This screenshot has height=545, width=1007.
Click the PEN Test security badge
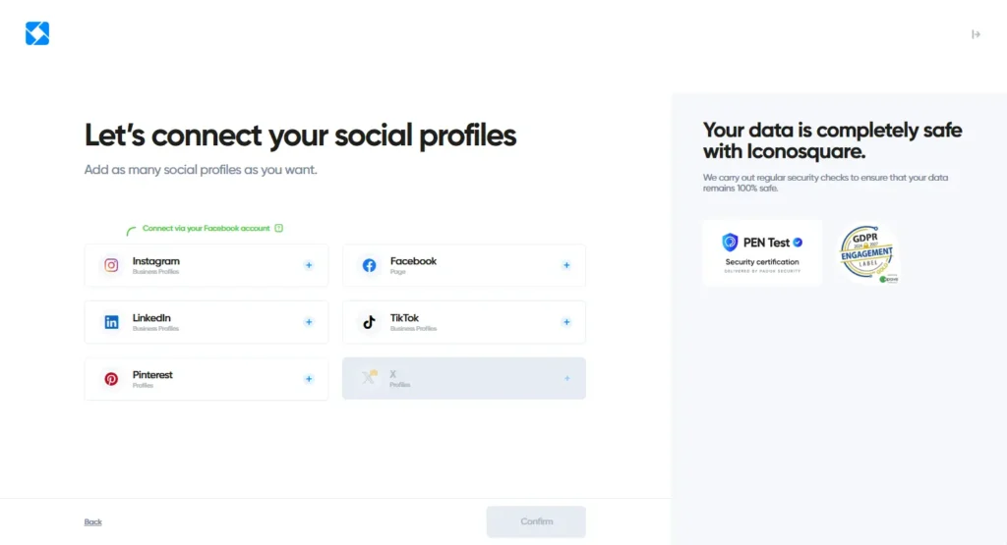pyautogui.click(x=762, y=252)
